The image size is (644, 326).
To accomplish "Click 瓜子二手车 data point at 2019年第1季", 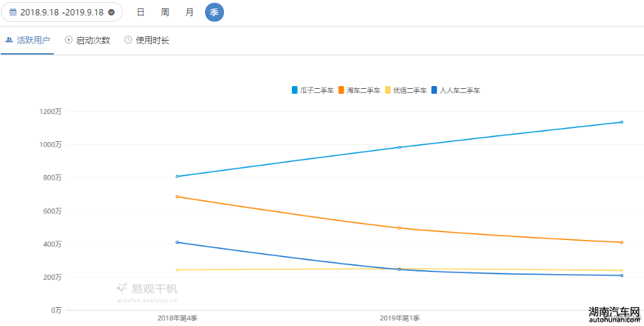I will click(x=399, y=147).
